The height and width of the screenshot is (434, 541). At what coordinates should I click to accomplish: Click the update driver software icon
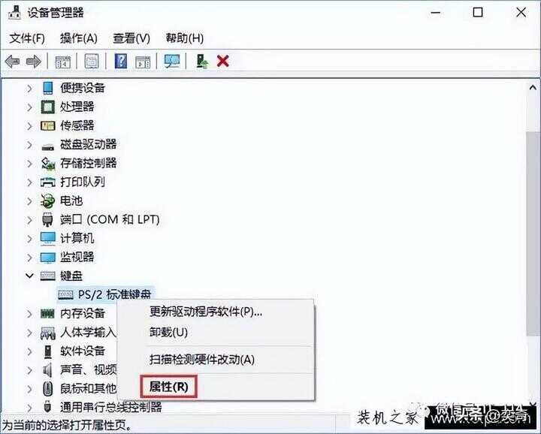pyautogui.click(x=202, y=62)
